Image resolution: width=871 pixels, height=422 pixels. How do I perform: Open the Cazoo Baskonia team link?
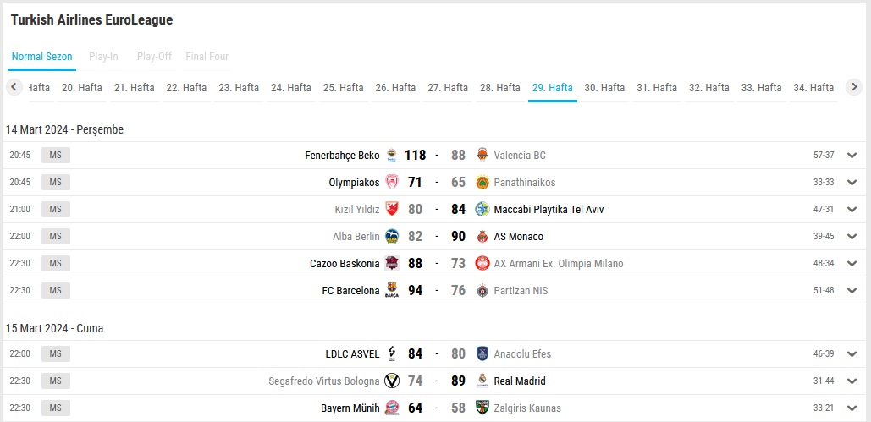(345, 264)
